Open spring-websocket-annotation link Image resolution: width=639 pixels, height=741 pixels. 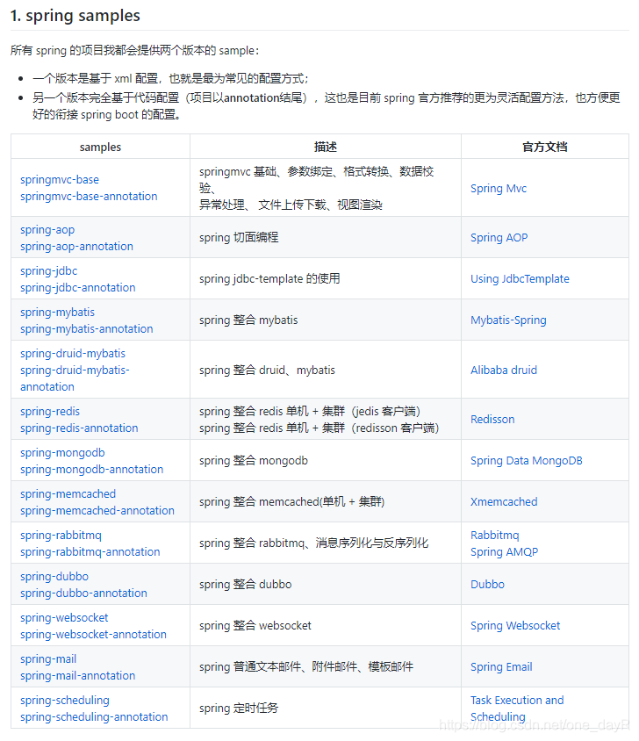click(x=94, y=634)
